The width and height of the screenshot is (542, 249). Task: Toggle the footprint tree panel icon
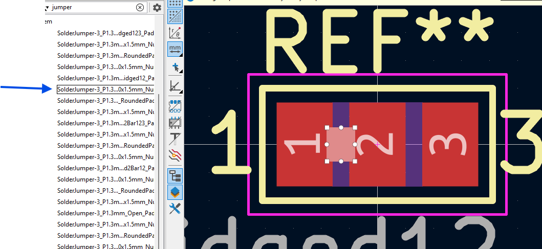pyautogui.click(x=175, y=175)
